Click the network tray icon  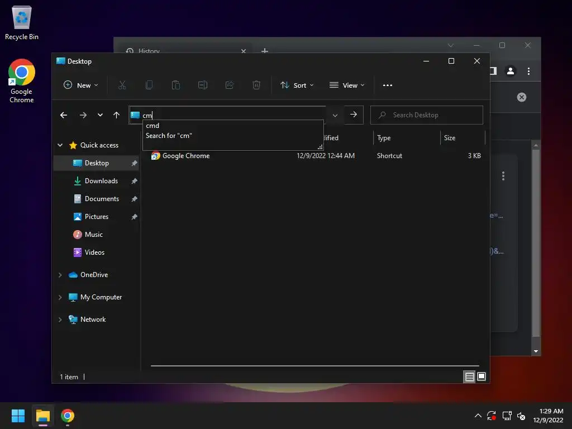pyautogui.click(x=507, y=416)
